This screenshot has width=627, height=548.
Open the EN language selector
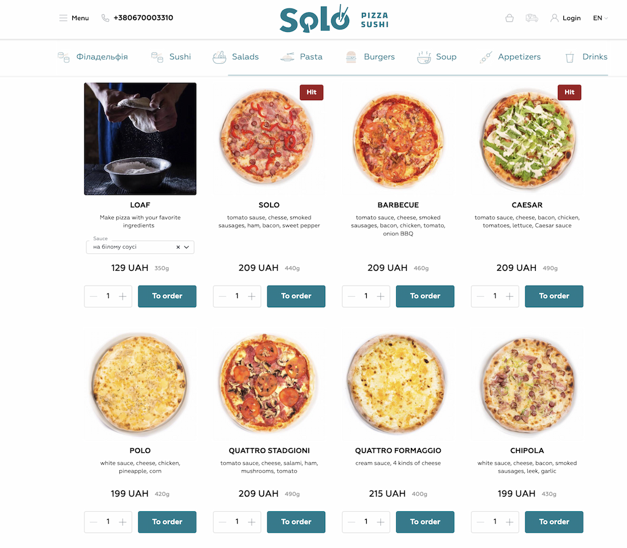click(x=600, y=18)
